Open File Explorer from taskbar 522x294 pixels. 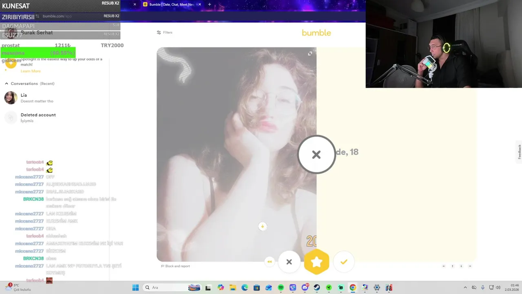[232, 287]
